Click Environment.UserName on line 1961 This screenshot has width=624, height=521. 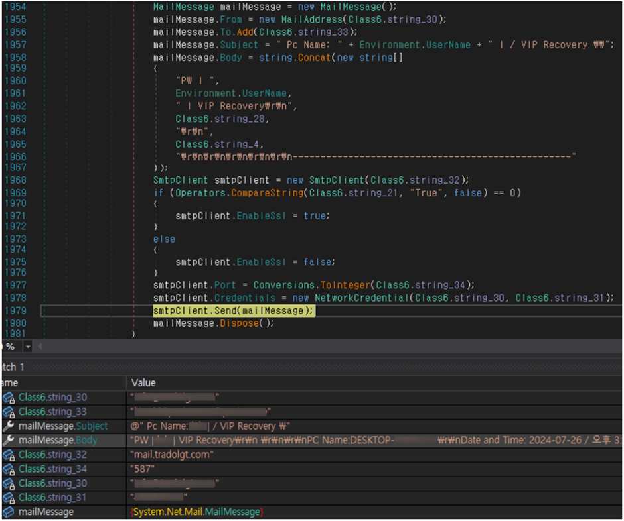point(231,93)
